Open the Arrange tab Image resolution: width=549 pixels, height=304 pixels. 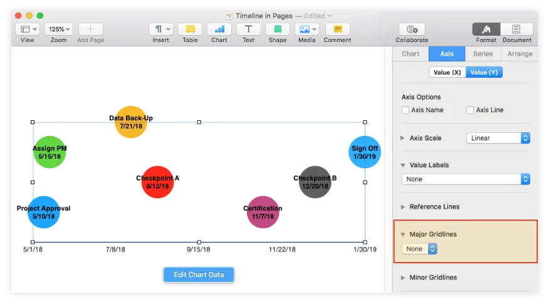tap(520, 54)
